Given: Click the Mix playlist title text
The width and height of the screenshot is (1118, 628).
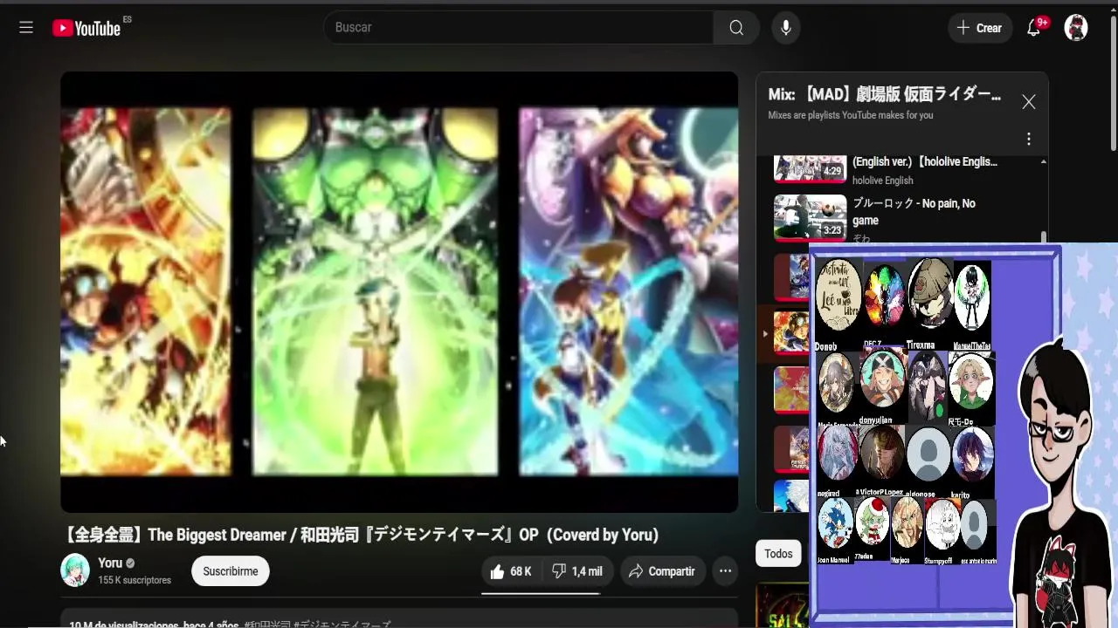Looking at the screenshot, I should pos(885,94).
